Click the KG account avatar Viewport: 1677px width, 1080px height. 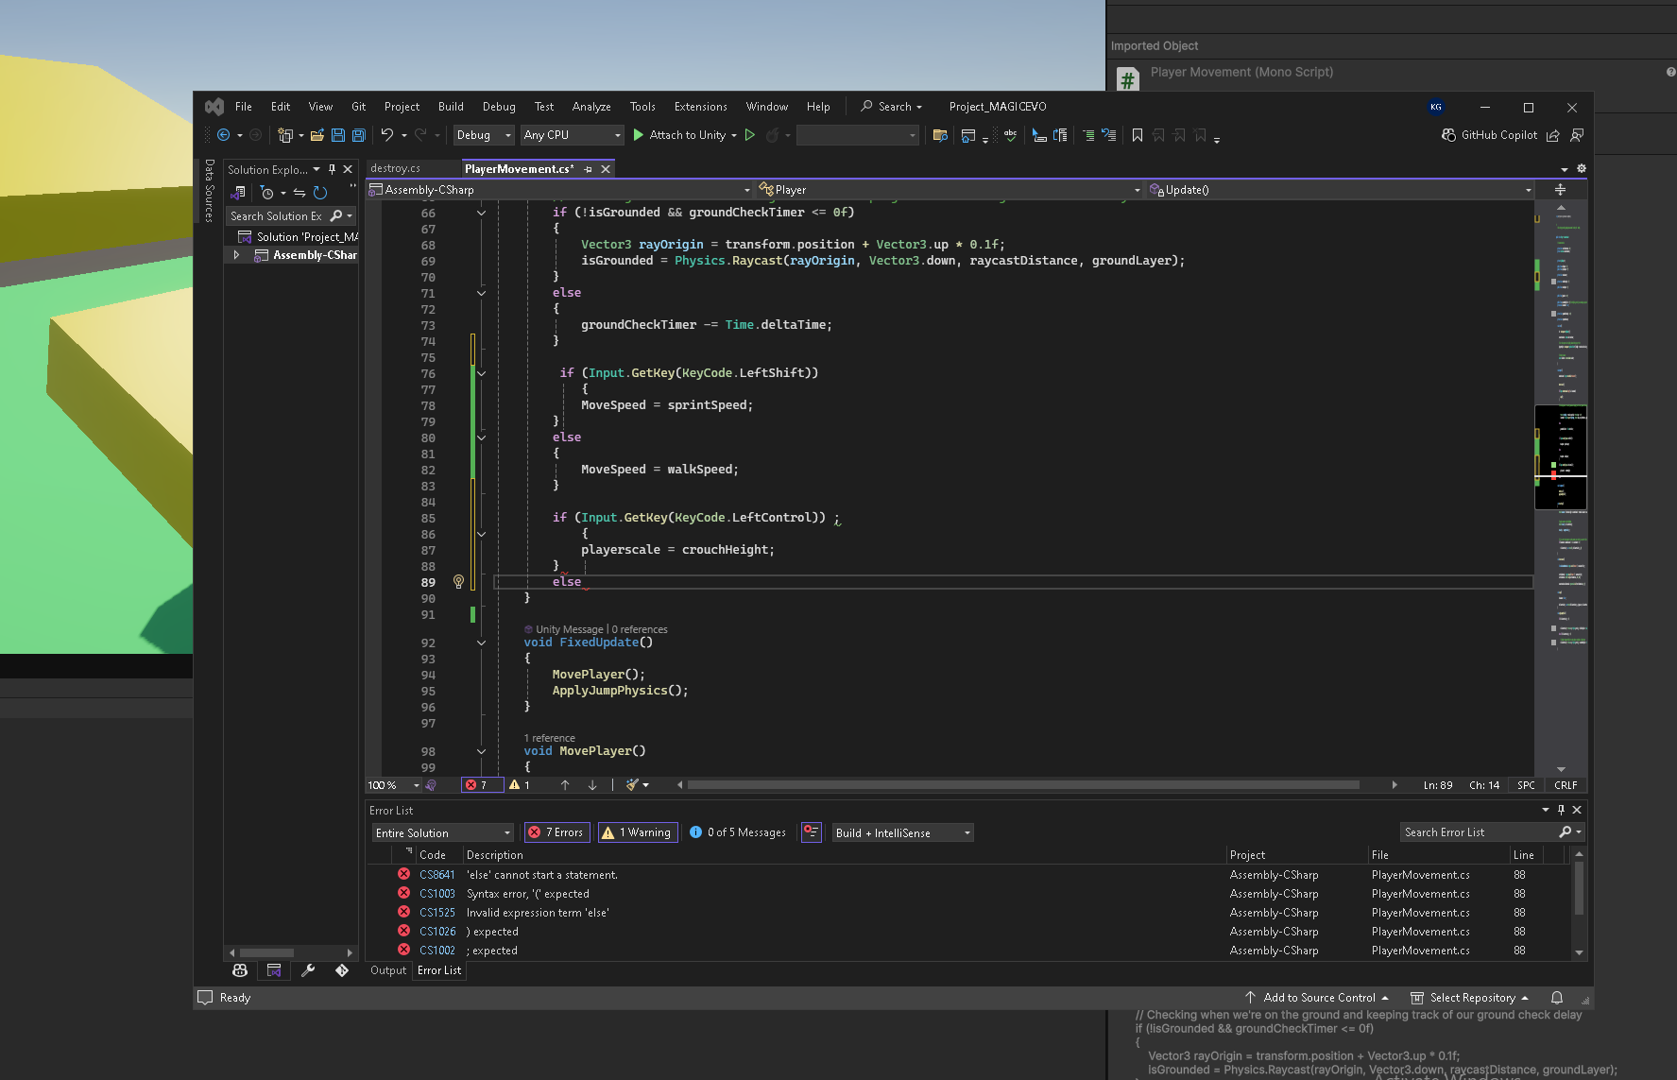point(1435,107)
